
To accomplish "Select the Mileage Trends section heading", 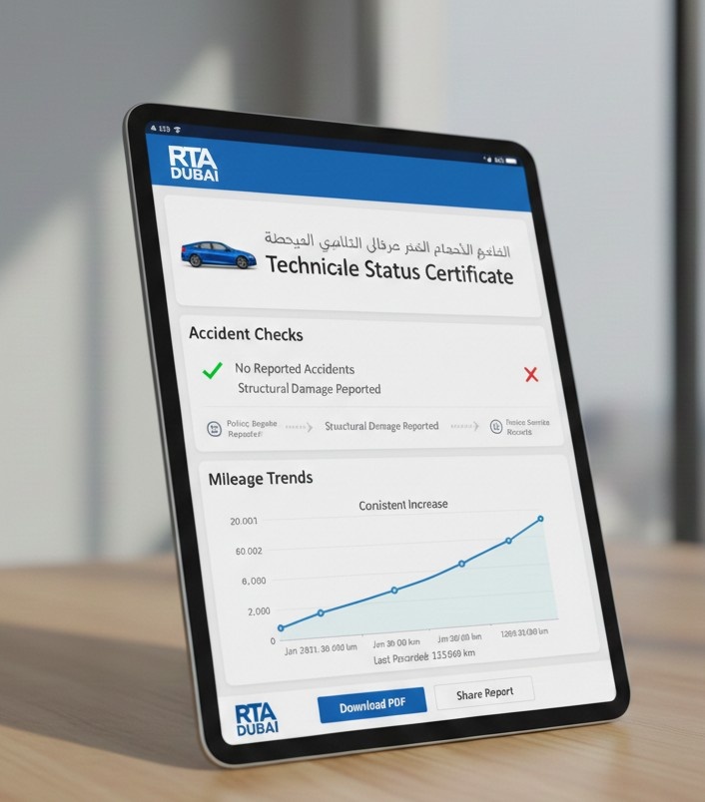I will 261,479.
